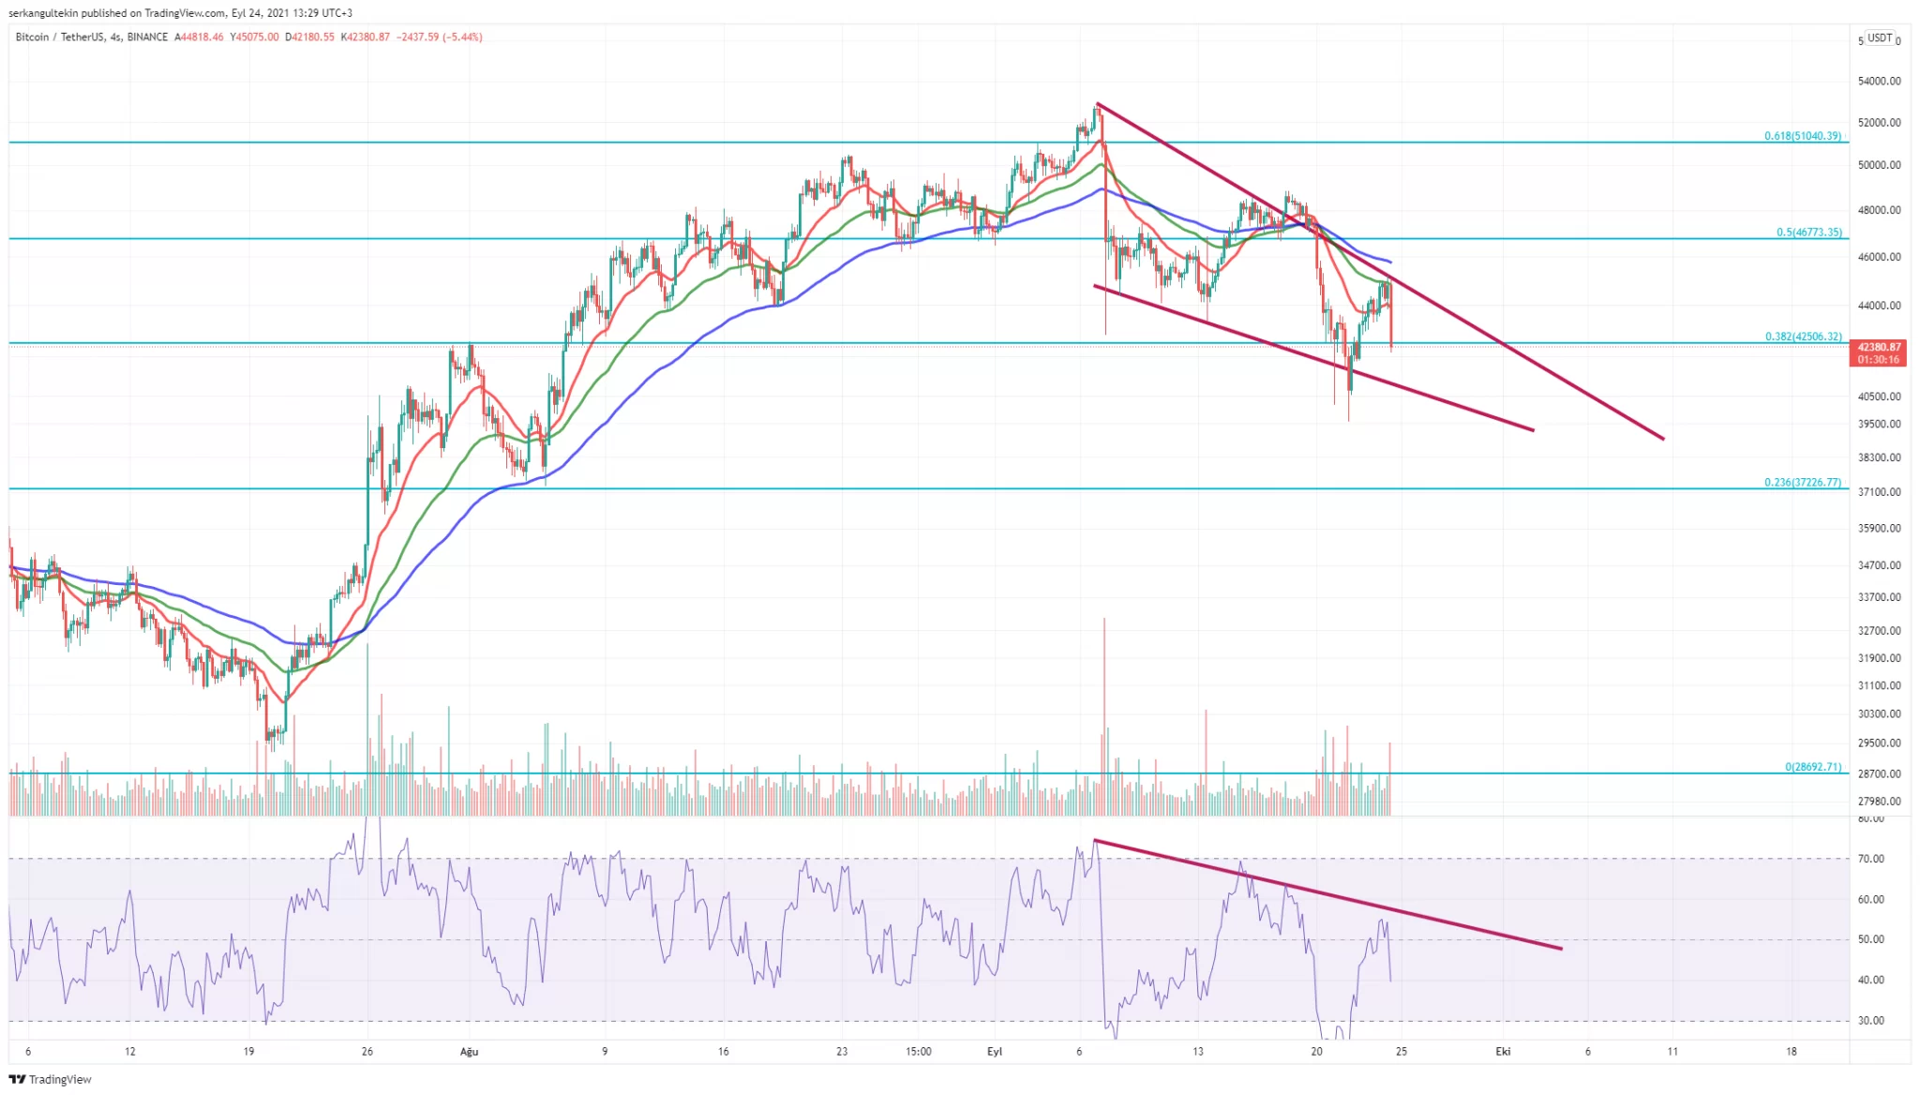
Task: Click the red current price label 42380.87
Action: pos(1879,347)
